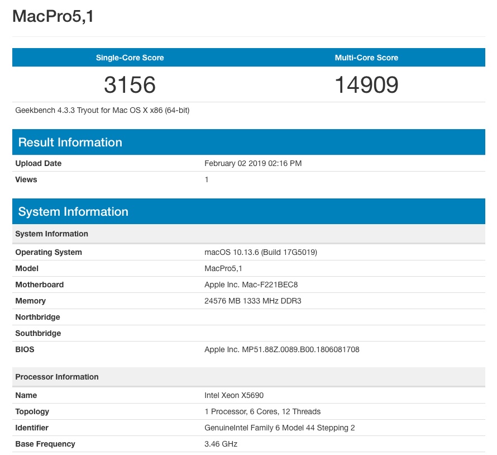Click the Identifier label
This screenshot has width=497, height=455.
click(32, 428)
